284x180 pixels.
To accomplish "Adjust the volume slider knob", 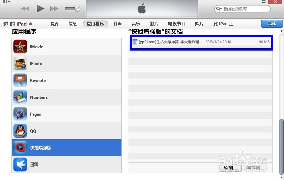I will (77, 8).
